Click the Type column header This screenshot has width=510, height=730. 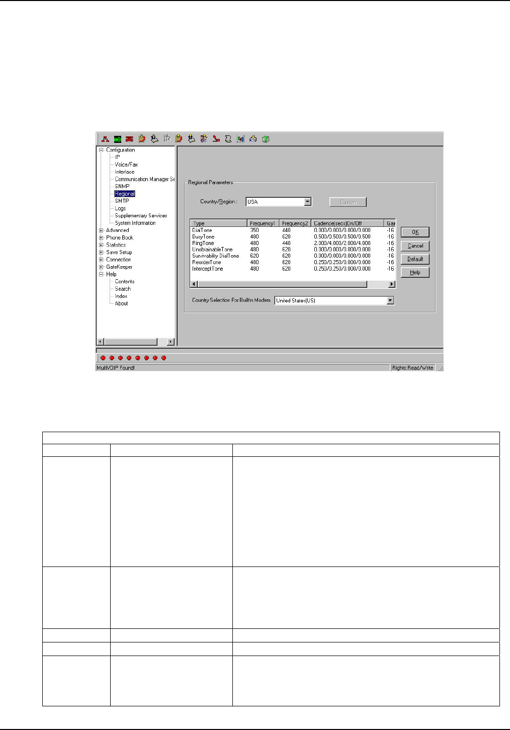click(x=219, y=223)
